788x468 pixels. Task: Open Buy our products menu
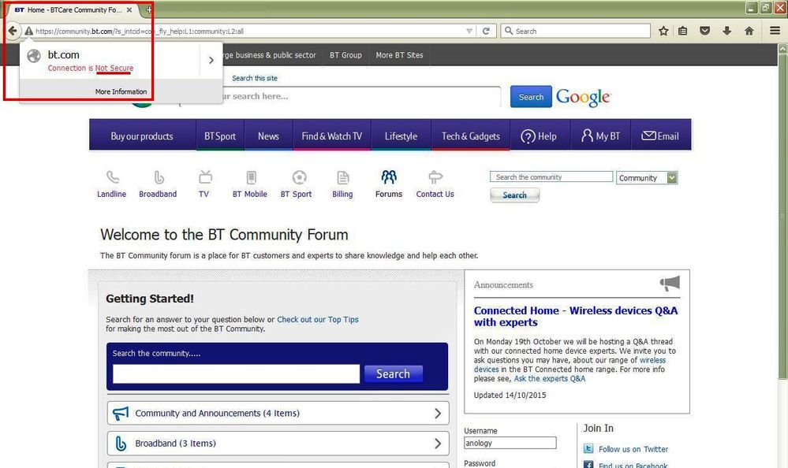(142, 136)
